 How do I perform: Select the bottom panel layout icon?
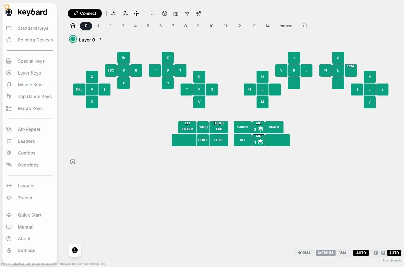click(383, 253)
